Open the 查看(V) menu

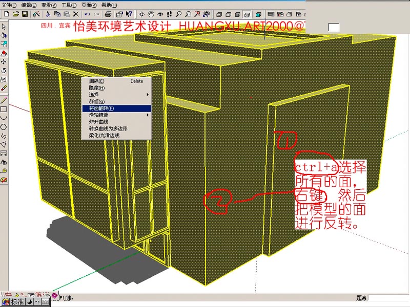pos(49,5)
